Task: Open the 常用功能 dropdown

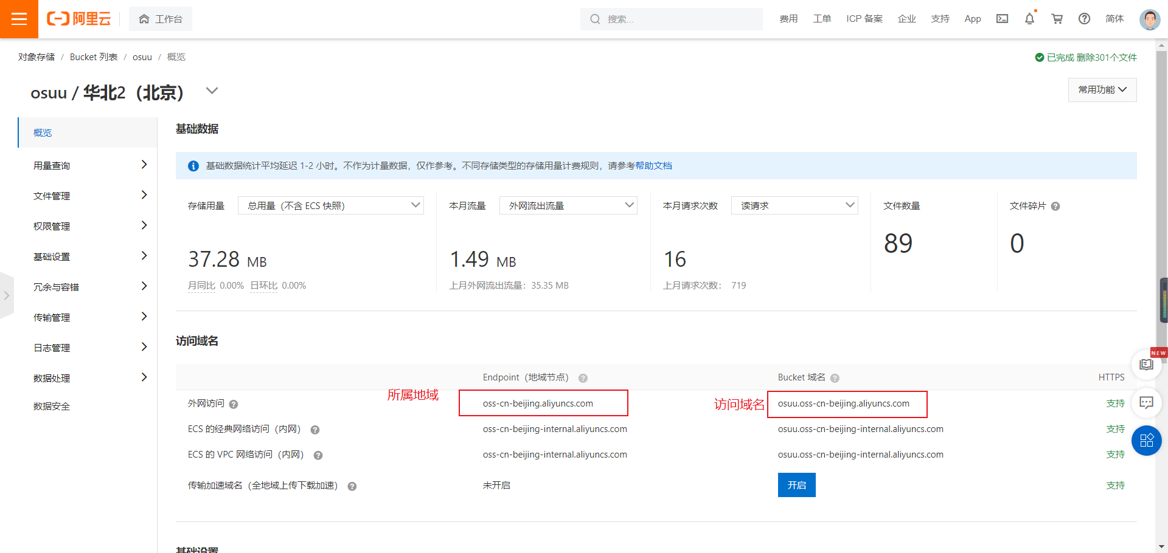Action: (x=1102, y=90)
